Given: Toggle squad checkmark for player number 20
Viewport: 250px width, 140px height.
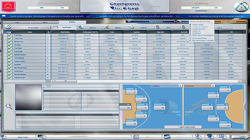Looking at the screenshot, I should (x=10, y=75).
